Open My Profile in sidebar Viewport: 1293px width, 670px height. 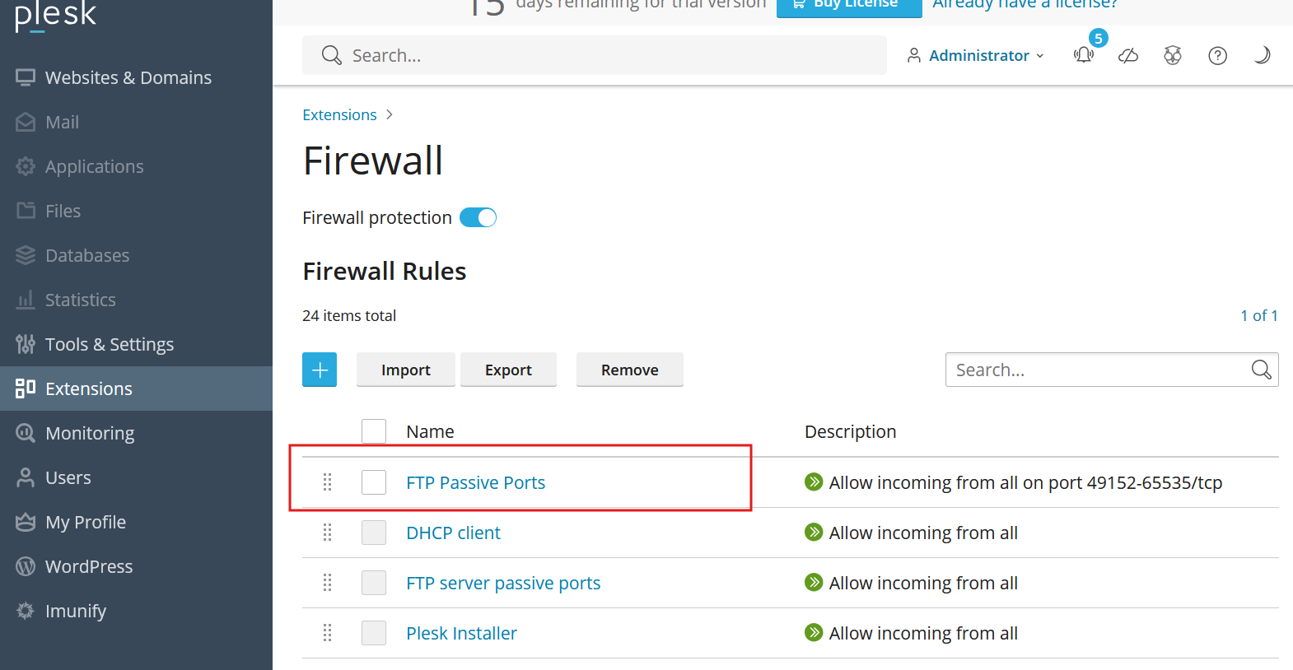click(136, 522)
